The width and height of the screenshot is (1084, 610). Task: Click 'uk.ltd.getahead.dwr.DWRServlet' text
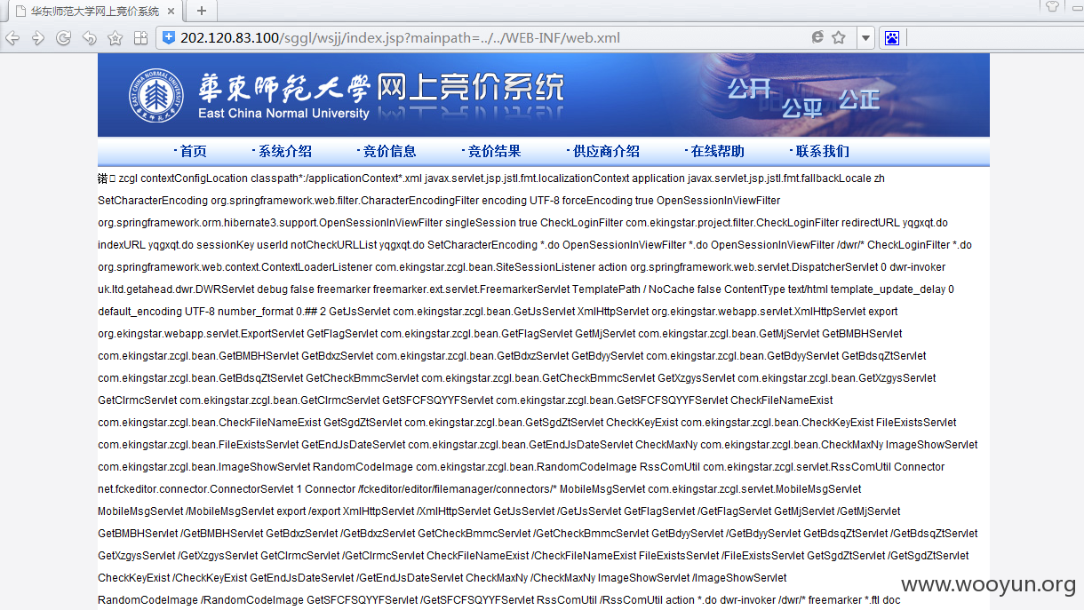click(x=177, y=289)
